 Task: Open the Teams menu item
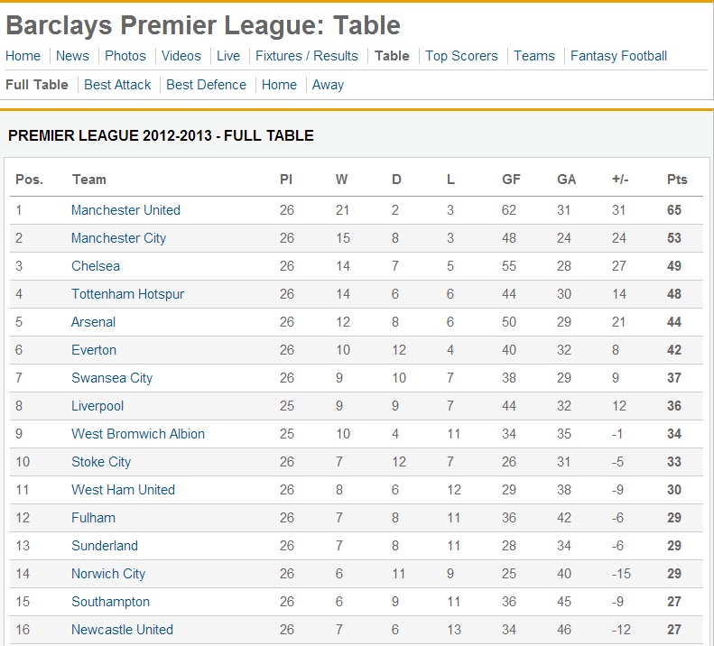point(534,56)
